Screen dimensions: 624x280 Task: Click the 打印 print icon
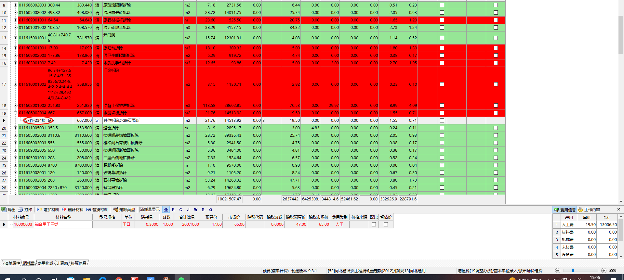pos(20,210)
